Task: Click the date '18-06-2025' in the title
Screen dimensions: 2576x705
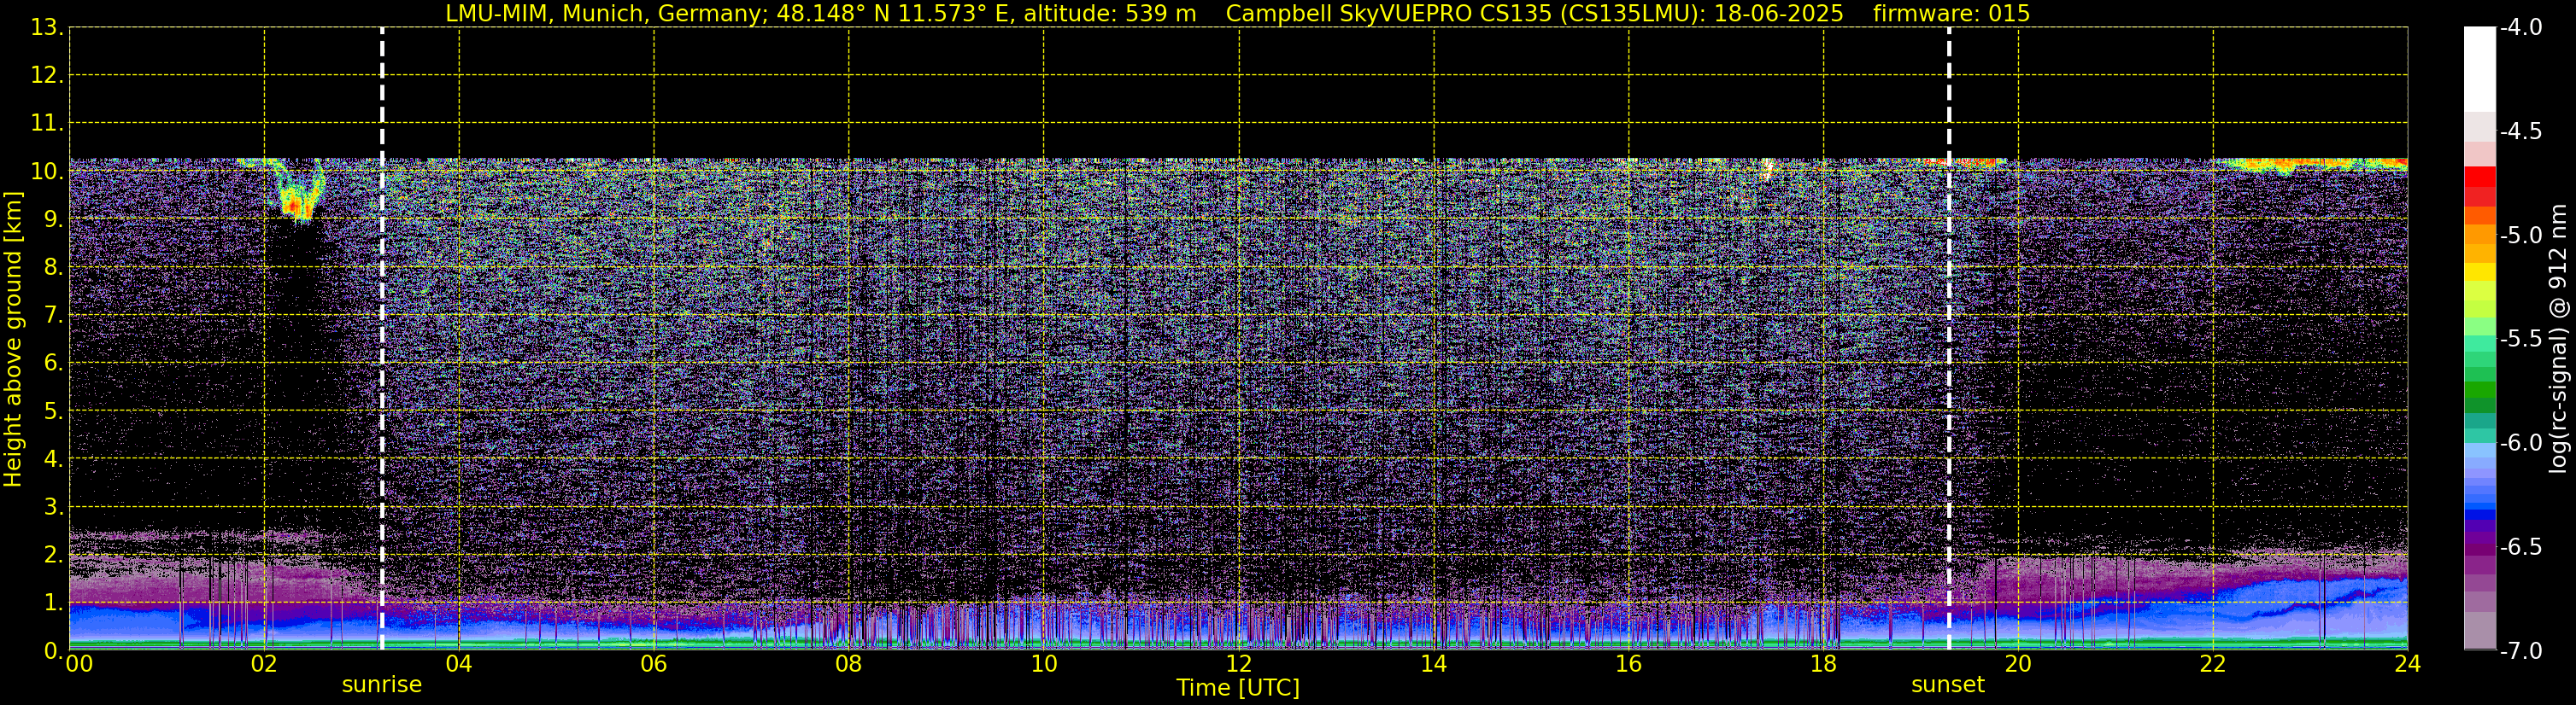Action: point(1779,14)
